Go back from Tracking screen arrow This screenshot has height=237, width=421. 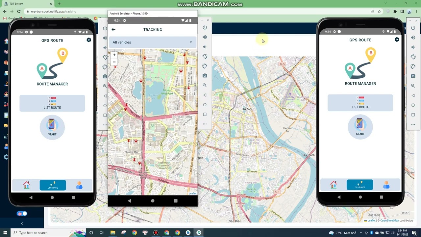tap(113, 30)
